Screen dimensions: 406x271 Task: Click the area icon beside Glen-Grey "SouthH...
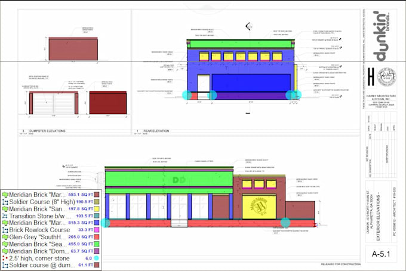pos(5,237)
